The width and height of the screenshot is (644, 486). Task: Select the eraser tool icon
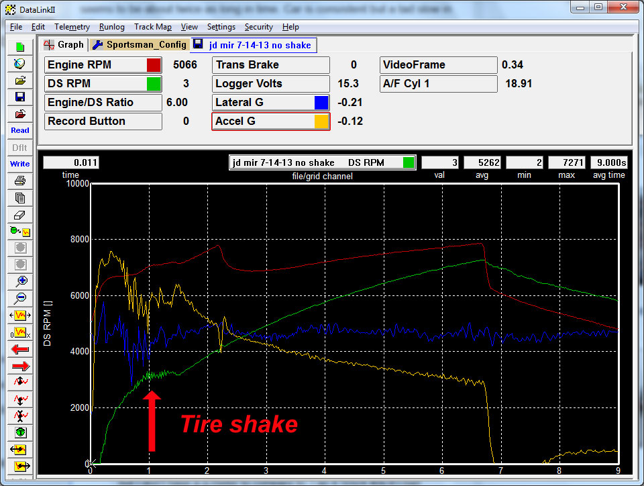point(20,214)
